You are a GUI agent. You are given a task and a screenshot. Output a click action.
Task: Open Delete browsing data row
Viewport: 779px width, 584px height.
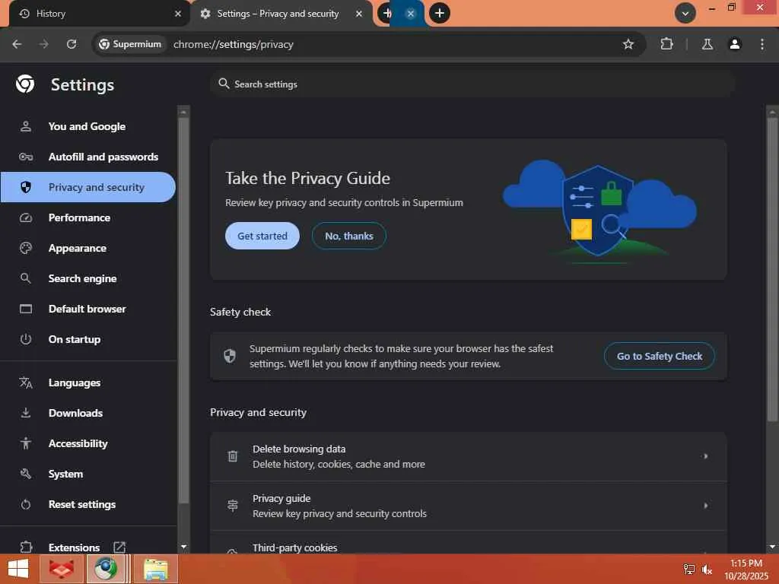point(469,456)
